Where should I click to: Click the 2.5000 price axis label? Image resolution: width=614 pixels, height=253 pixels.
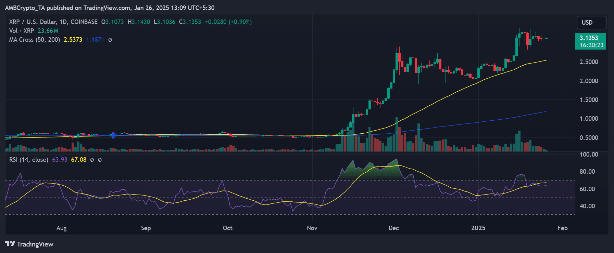(589, 62)
